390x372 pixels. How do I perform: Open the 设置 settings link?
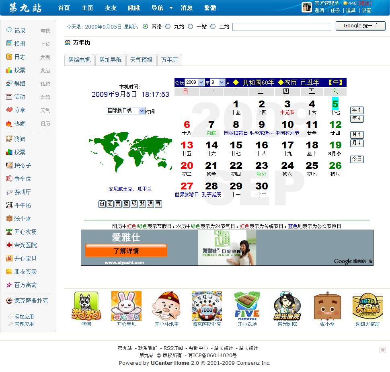pos(366,10)
